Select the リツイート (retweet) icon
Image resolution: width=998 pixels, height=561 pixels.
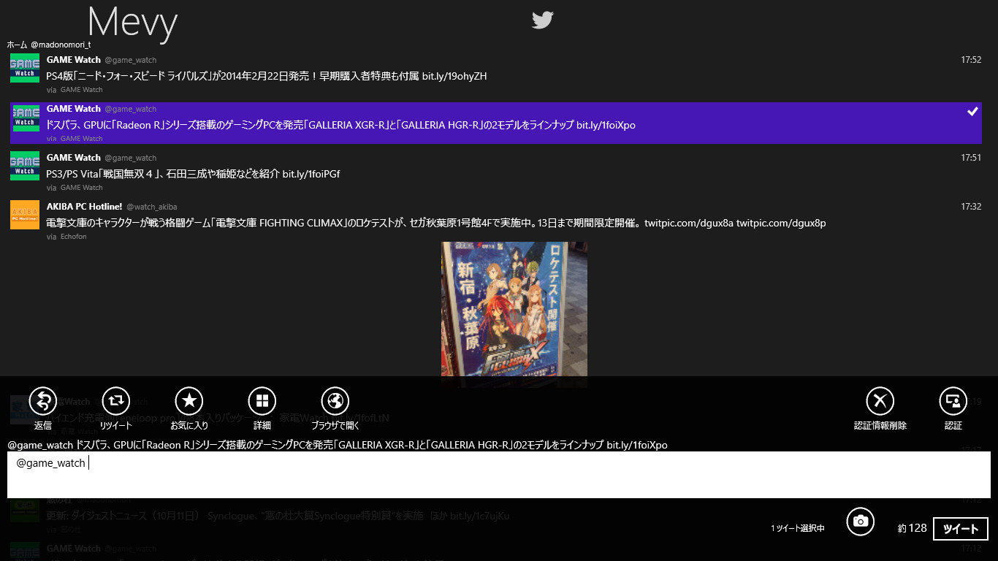[115, 400]
